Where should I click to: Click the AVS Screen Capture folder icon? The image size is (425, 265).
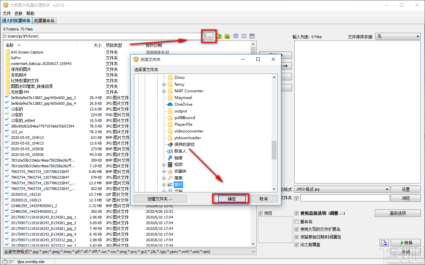[8, 52]
